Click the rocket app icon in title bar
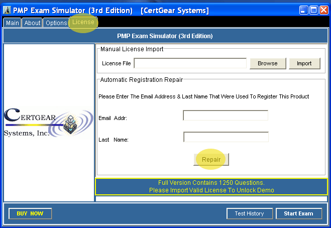The width and height of the screenshot is (331, 228). click(7, 10)
